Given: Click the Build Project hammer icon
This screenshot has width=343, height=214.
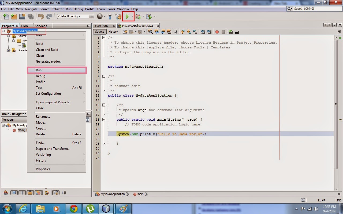Looking at the screenshot, I should pyautogui.click(x=110, y=17).
